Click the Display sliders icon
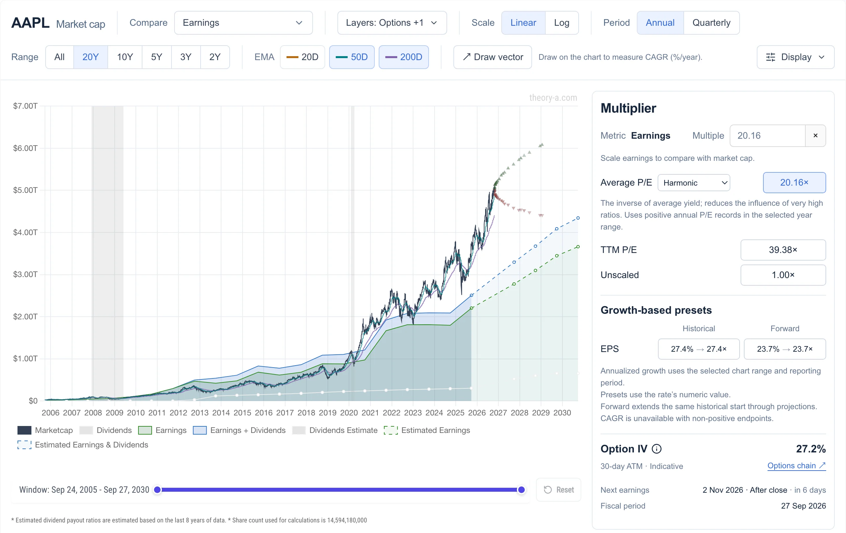 pos(770,57)
